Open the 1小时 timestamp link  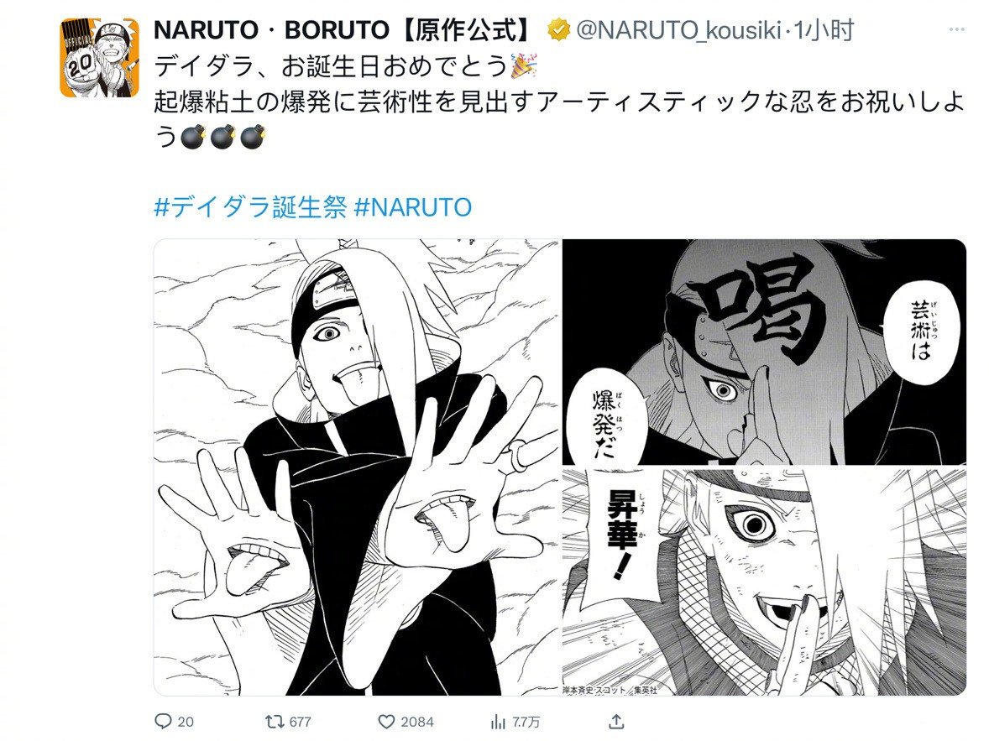pyautogui.click(x=824, y=29)
